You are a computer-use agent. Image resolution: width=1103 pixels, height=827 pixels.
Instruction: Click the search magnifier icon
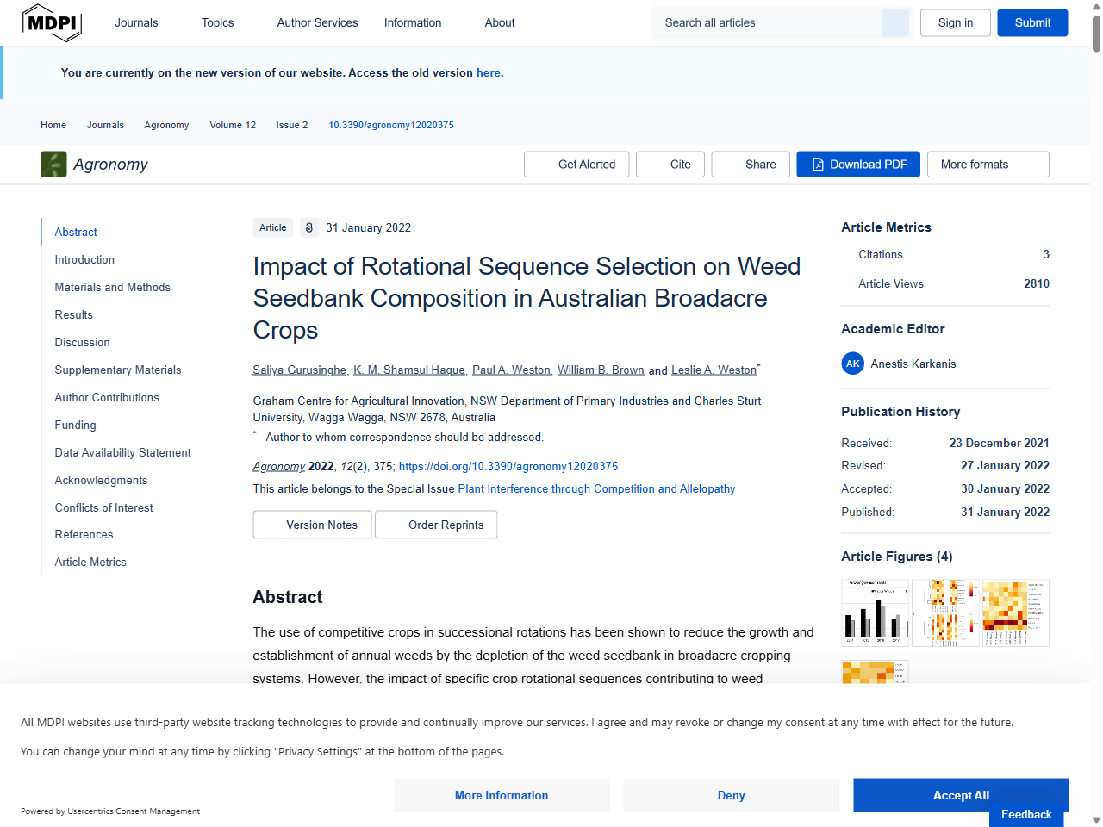coord(894,22)
